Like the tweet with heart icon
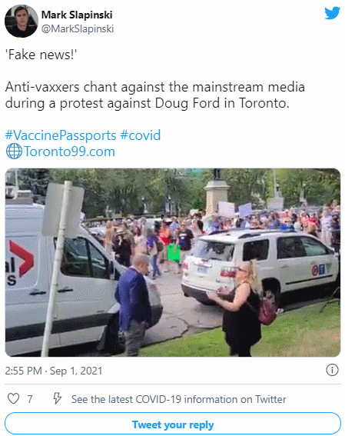The height and width of the screenshot is (436, 345). pyautogui.click(x=13, y=399)
